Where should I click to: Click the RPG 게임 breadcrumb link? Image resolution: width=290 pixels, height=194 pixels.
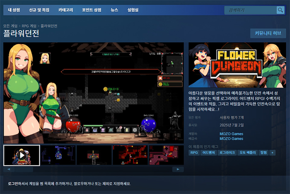31,26
